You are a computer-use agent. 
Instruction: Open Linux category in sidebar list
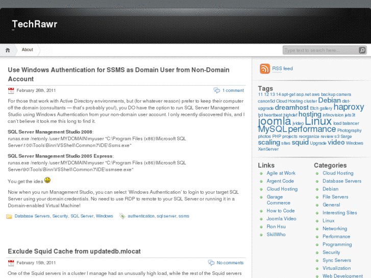329,221
